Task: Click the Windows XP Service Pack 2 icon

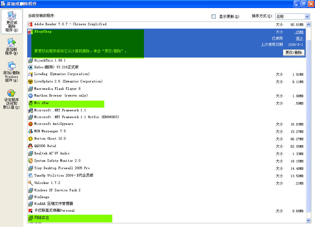Action: click(x=30, y=190)
